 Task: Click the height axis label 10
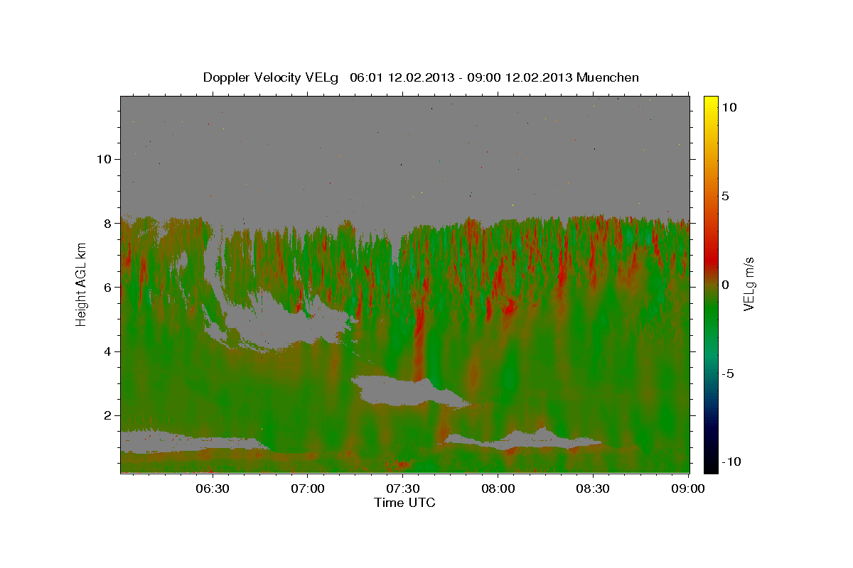point(104,159)
